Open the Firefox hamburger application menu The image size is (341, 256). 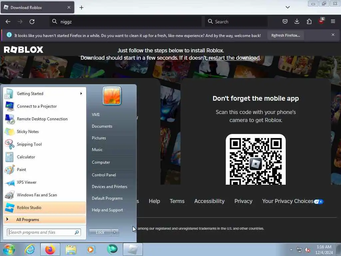pos(333,21)
